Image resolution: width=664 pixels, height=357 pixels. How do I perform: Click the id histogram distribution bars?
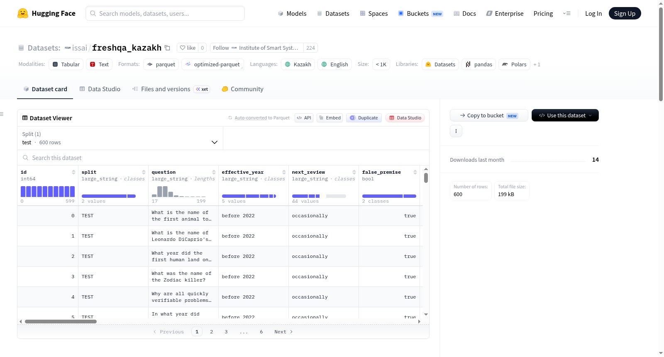[48, 192]
